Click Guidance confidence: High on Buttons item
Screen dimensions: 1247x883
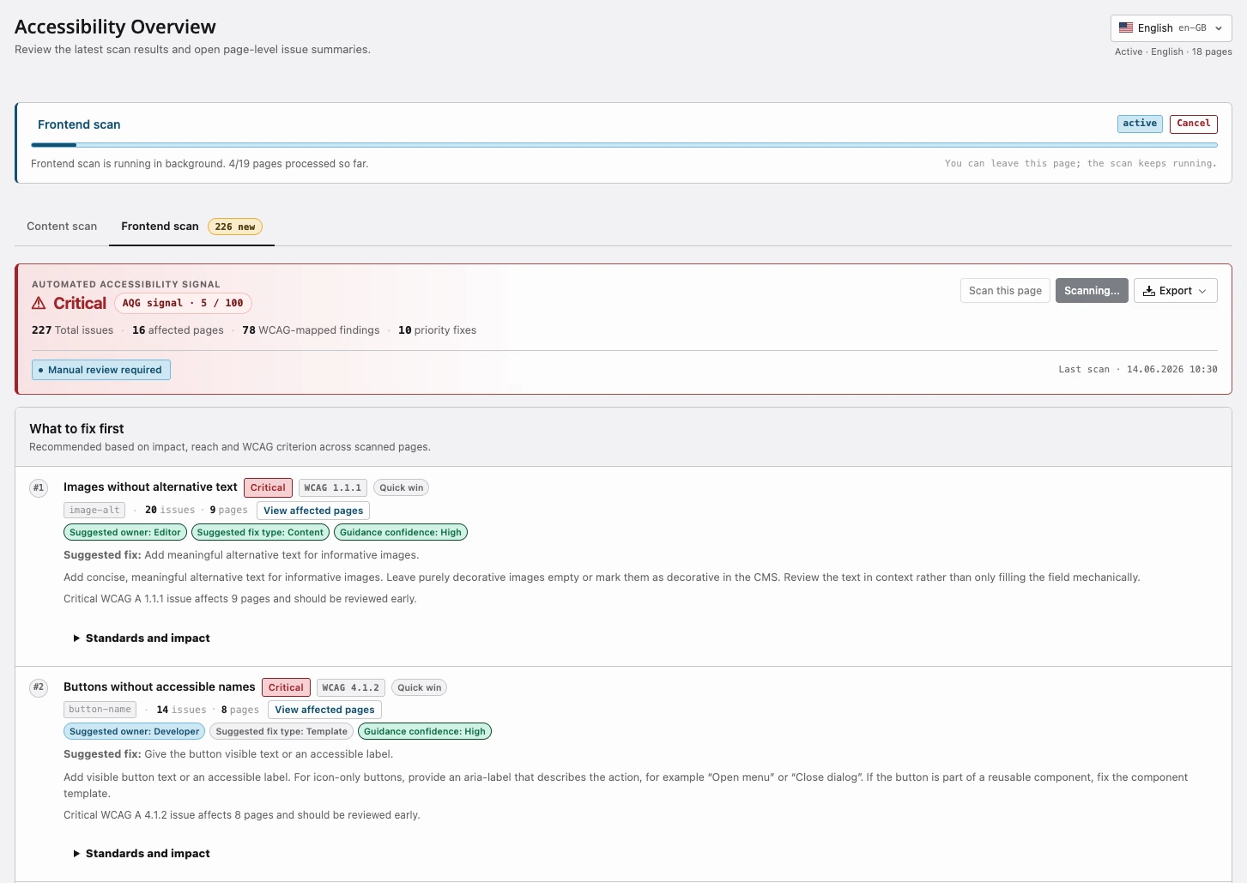[425, 731]
